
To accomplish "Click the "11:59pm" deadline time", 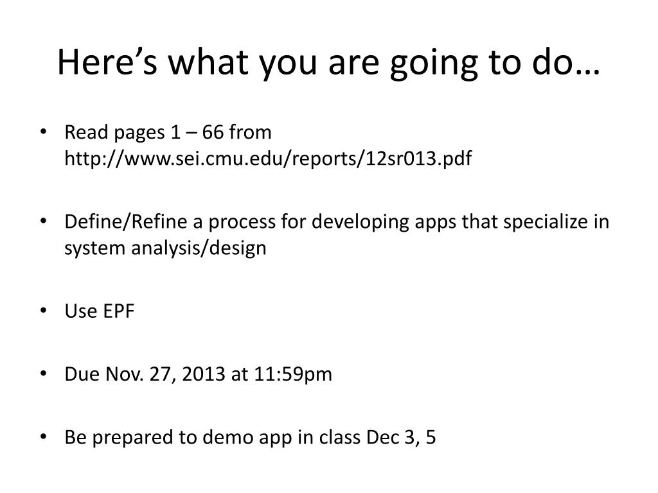I will 293,374.
